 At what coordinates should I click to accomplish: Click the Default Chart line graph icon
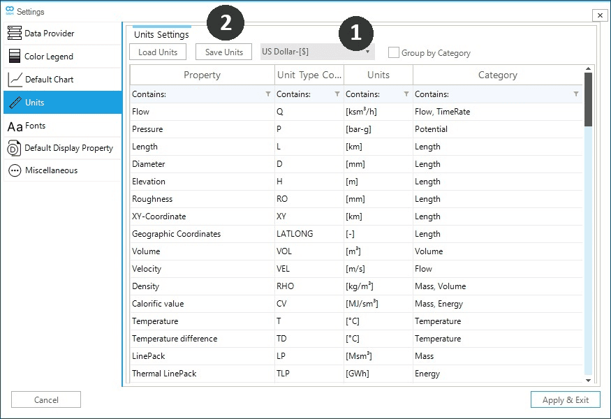coord(15,80)
